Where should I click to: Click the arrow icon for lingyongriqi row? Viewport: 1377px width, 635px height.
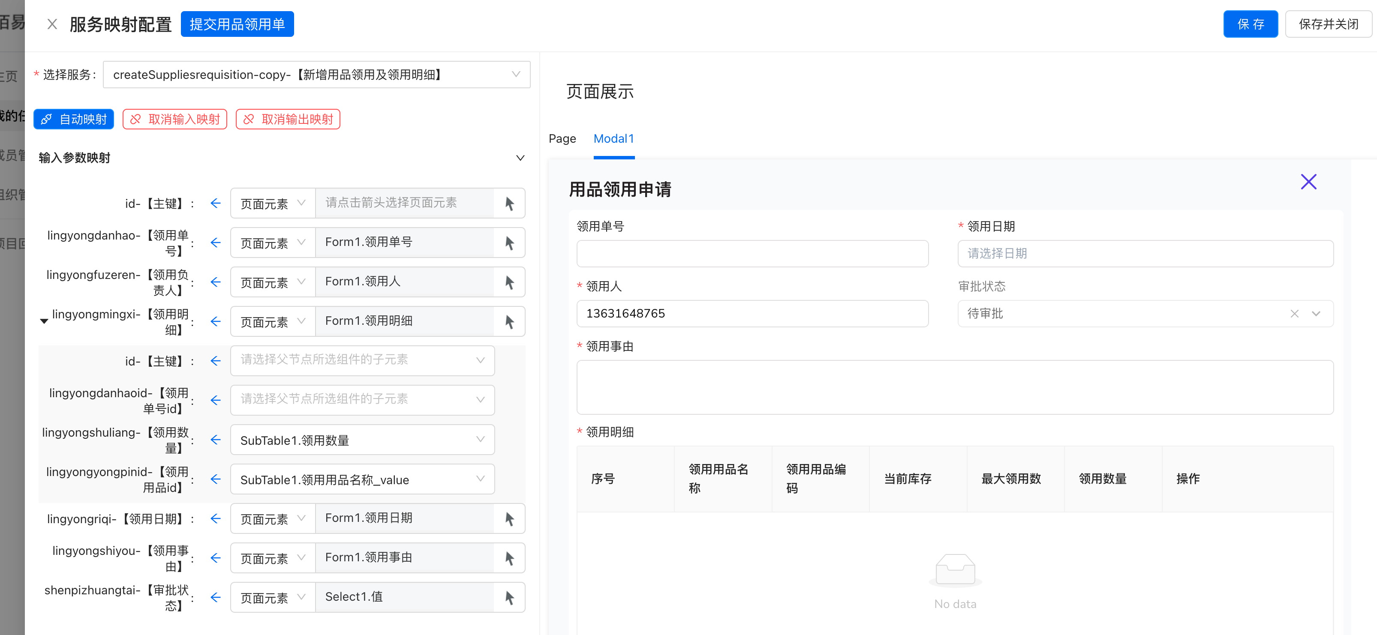215,518
